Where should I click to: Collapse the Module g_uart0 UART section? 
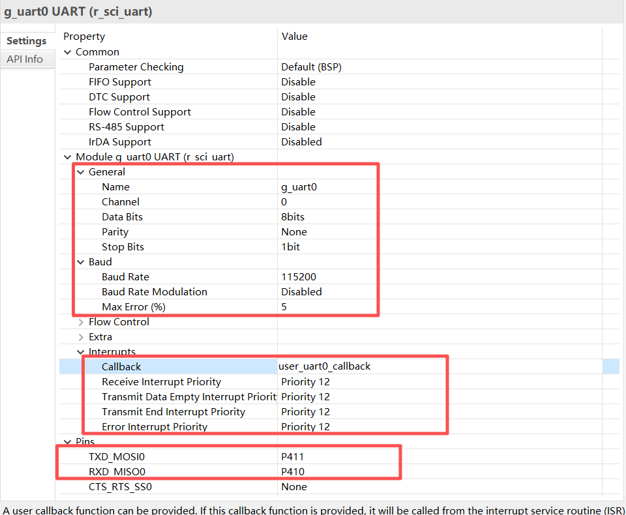tap(68, 157)
